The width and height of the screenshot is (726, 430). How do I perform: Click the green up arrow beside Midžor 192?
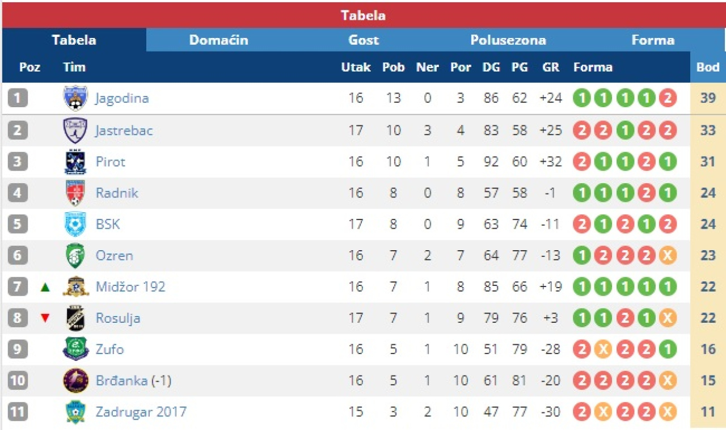point(45,287)
